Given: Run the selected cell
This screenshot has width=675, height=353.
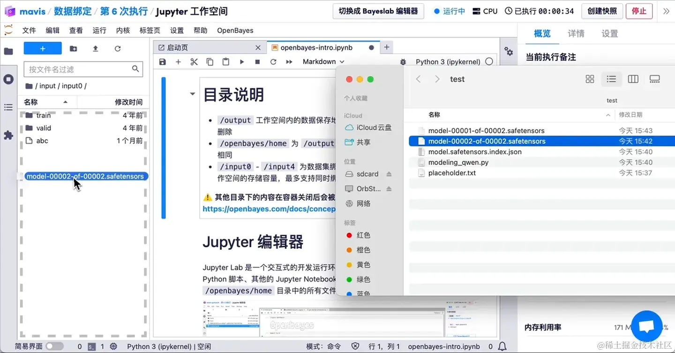Looking at the screenshot, I should click(x=242, y=62).
